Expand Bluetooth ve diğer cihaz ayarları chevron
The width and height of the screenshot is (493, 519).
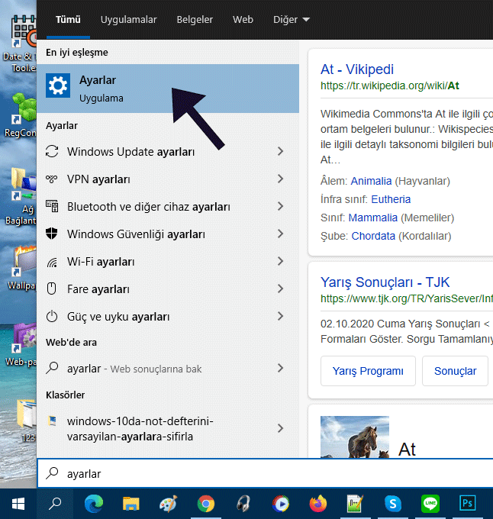click(280, 207)
